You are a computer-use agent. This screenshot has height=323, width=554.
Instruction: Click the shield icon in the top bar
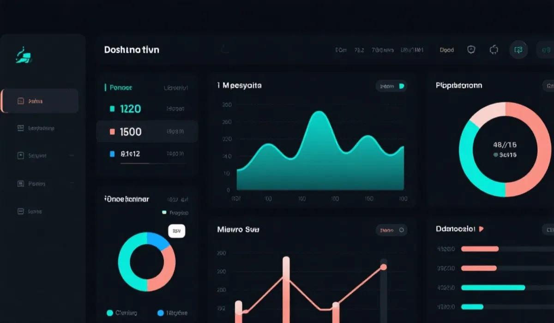[x=471, y=50]
